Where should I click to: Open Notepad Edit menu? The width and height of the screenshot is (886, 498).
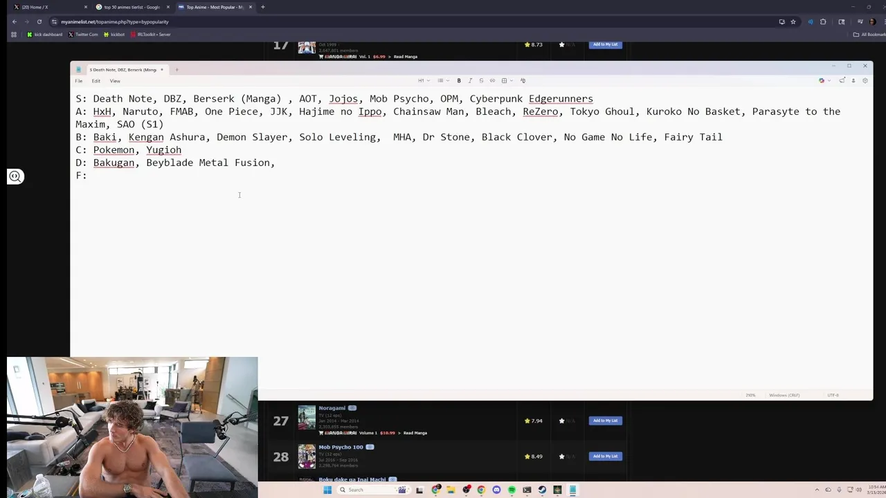(96, 81)
